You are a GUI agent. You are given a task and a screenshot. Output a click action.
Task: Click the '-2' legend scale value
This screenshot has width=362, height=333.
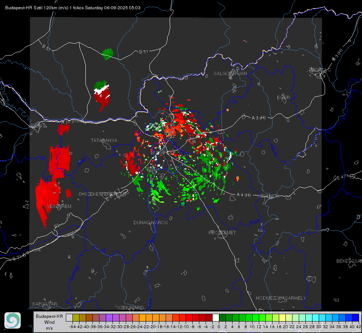pos(212,327)
